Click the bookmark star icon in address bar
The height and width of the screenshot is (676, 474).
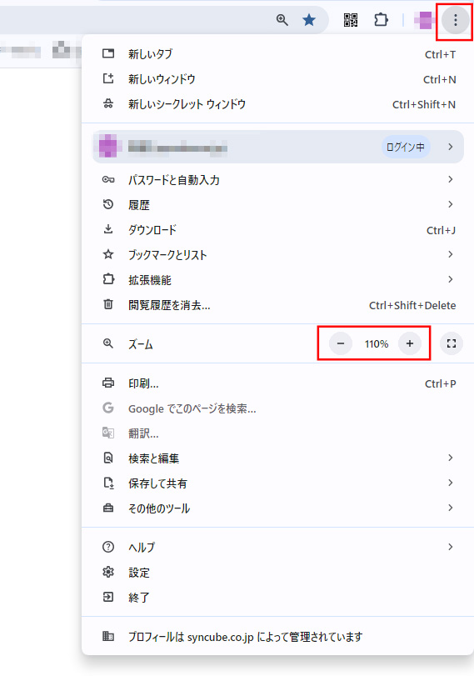pos(309,20)
